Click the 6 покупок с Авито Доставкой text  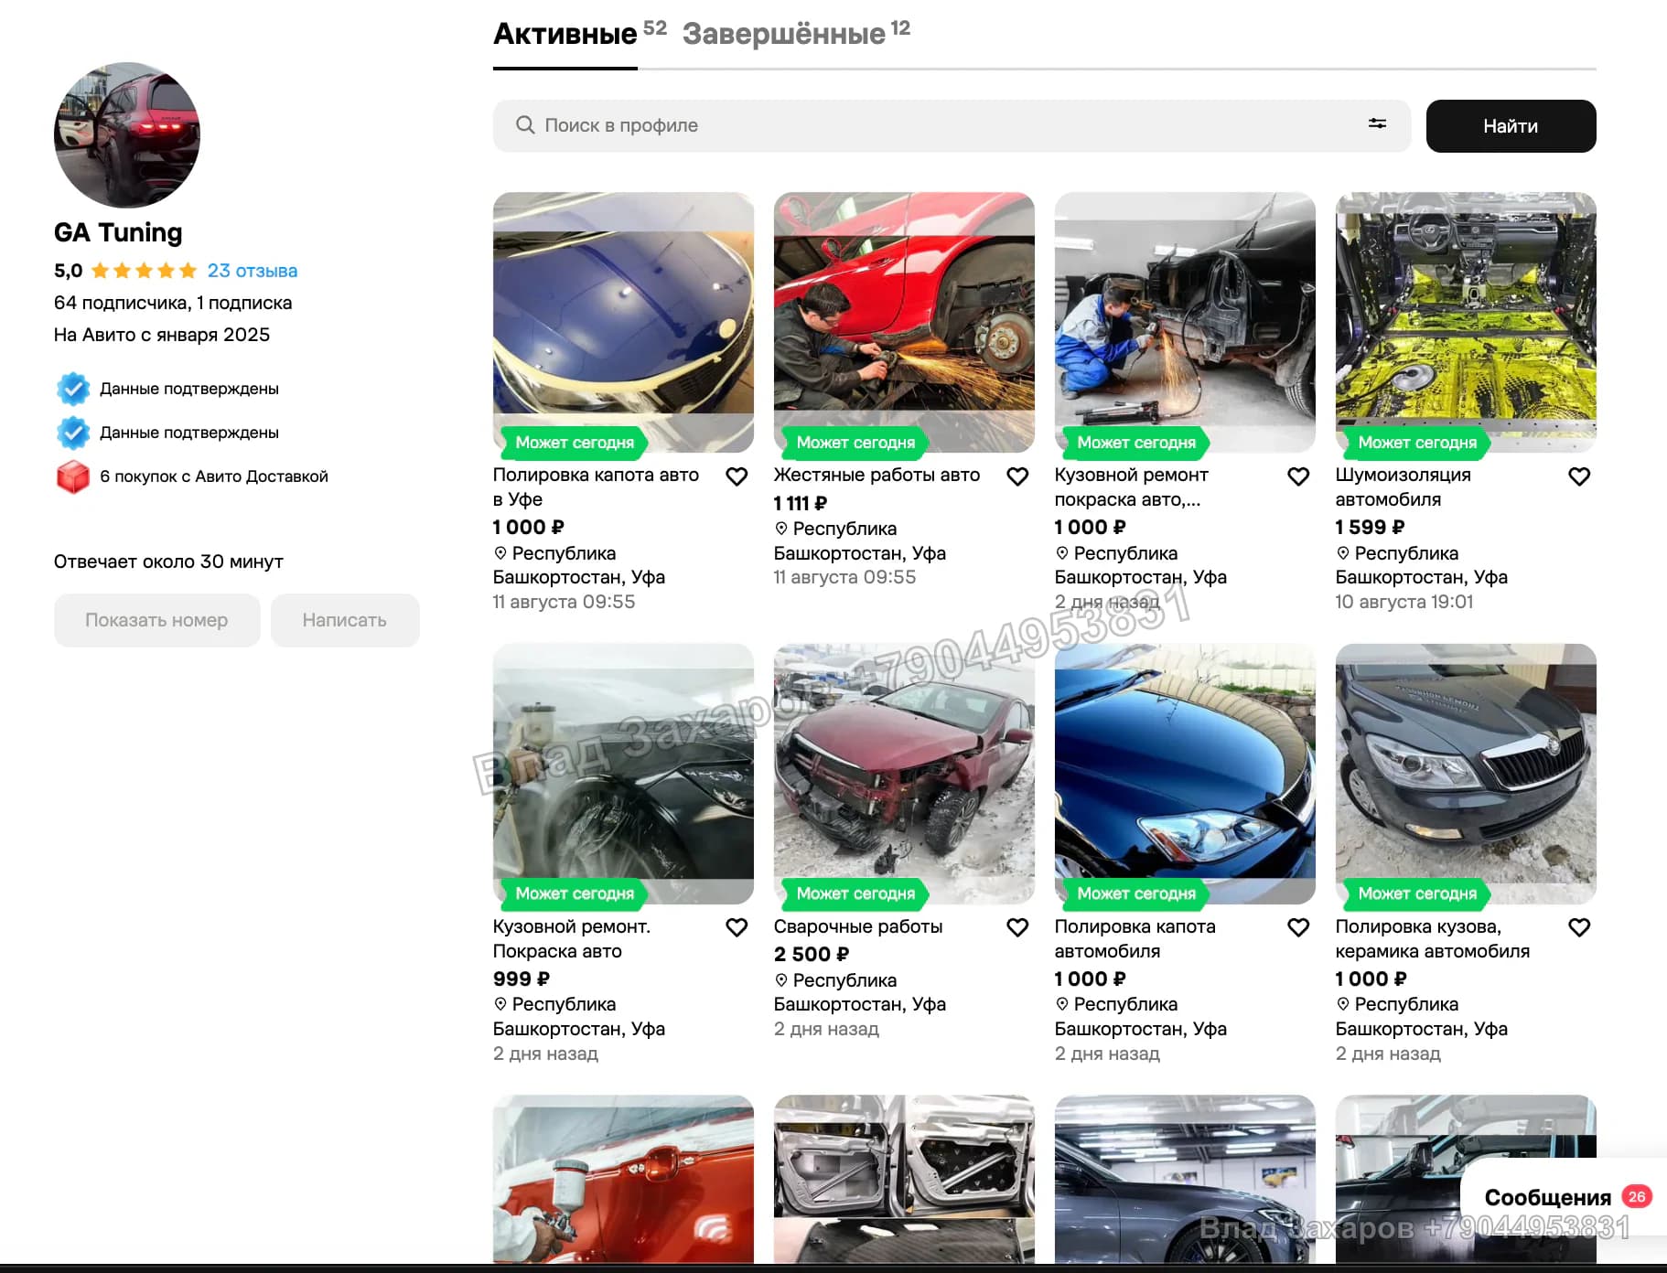coord(214,476)
